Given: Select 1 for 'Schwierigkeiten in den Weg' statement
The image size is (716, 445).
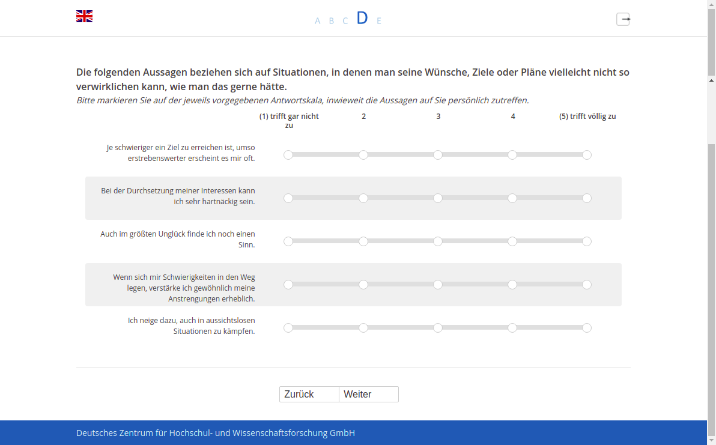Looking at the screenshot, I should tap(288, 285).
